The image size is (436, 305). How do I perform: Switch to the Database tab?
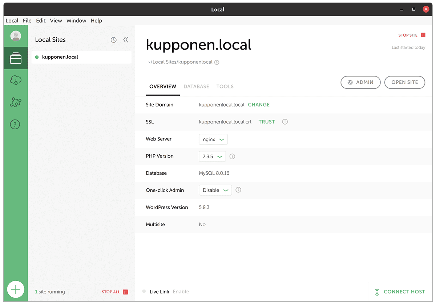coord(196,87)
